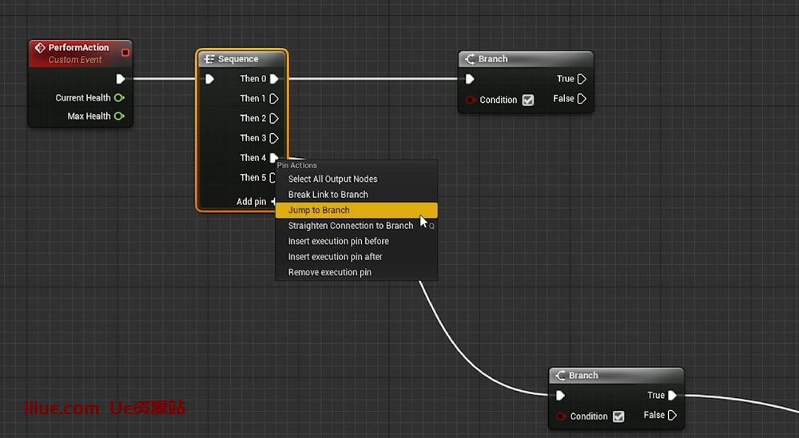Click the Sequence node input execution pin
The image size is (799, 438).
click(209, 79)
